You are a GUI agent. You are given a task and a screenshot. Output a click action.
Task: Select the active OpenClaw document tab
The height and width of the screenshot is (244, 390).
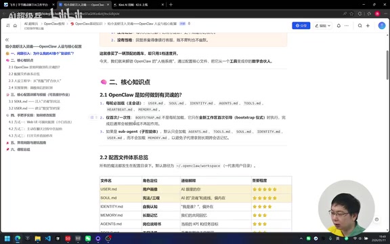84,5
